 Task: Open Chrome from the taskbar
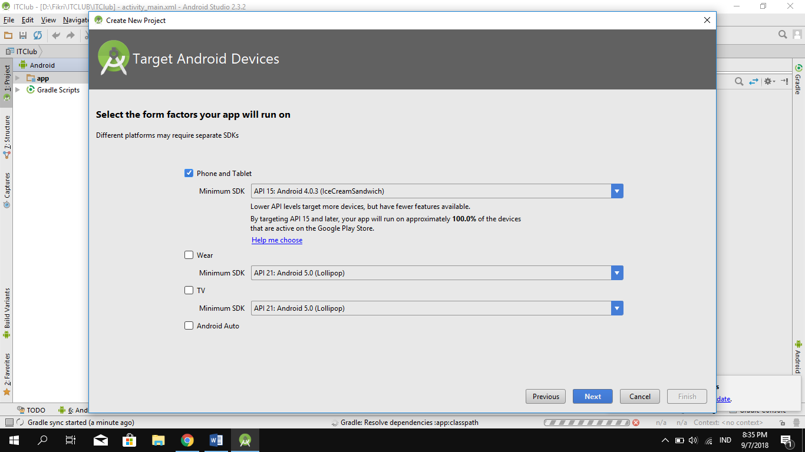[187, 440]
